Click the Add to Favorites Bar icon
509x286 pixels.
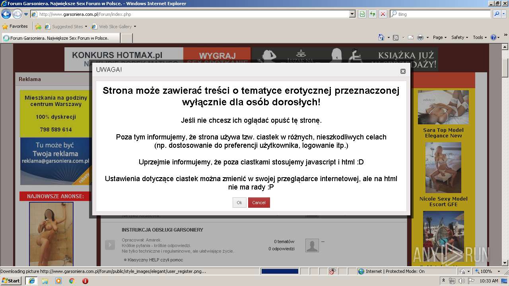[38, 27]
